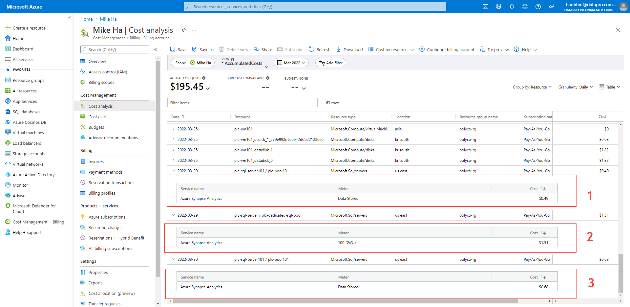Open the Mar 2022 date selector
This screenshot has height=307, width=630.
[x=291, y=63]
